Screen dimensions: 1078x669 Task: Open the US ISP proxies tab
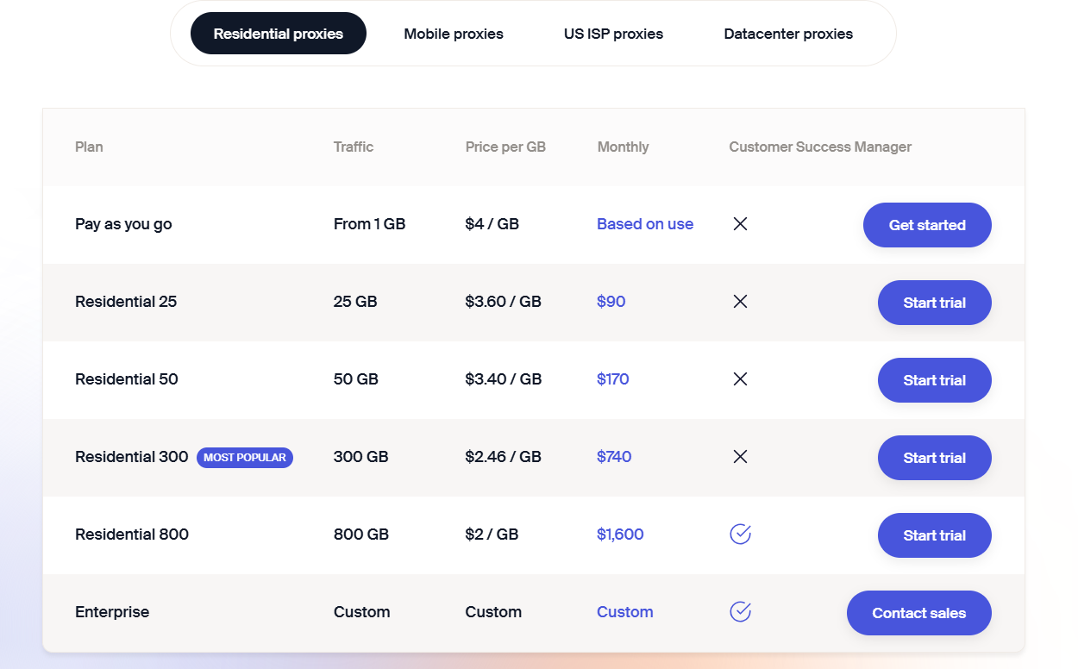tap(613, 34)
